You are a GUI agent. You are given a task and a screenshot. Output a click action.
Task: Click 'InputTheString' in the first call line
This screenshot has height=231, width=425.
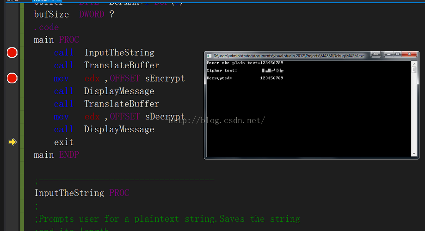(119, 53)
